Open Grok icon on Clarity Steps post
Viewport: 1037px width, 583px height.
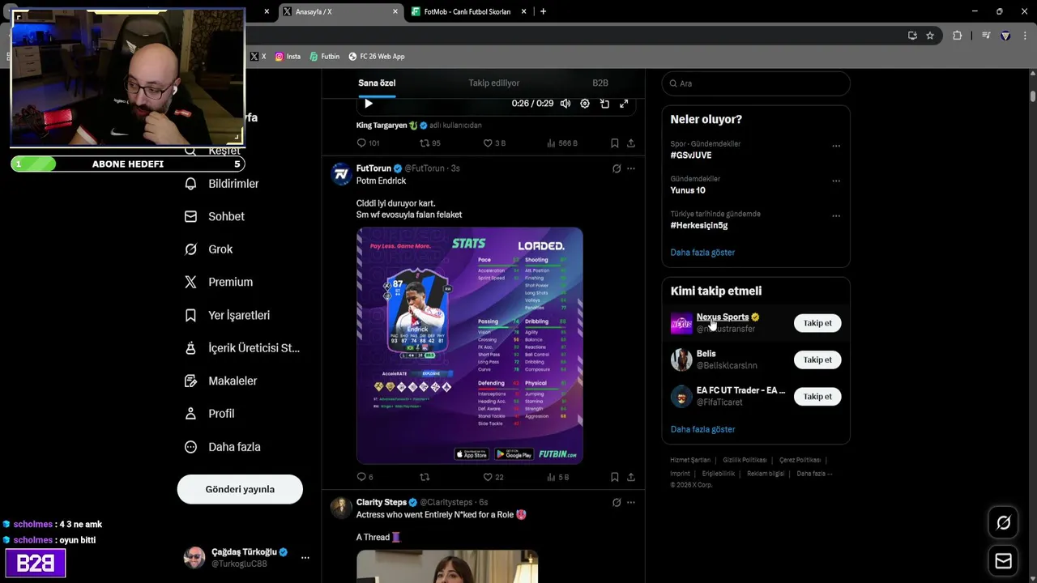point(617,502)
